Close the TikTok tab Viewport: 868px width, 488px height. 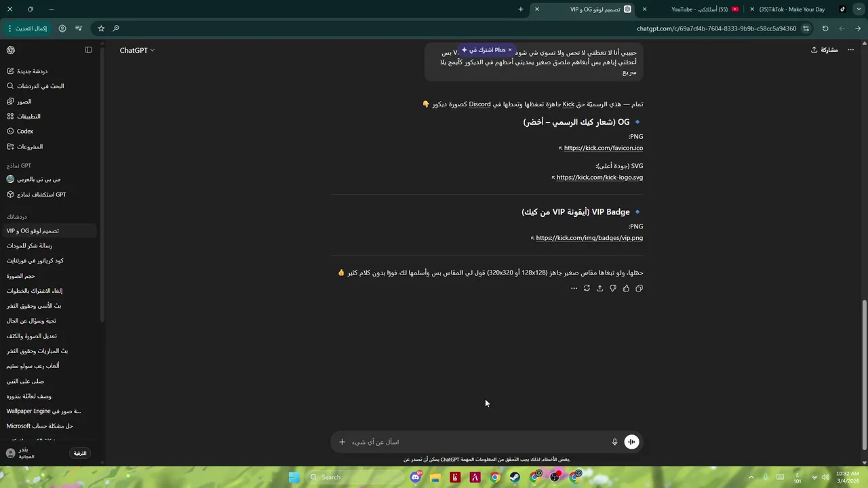pyautogui.click(x=752, y=9)
